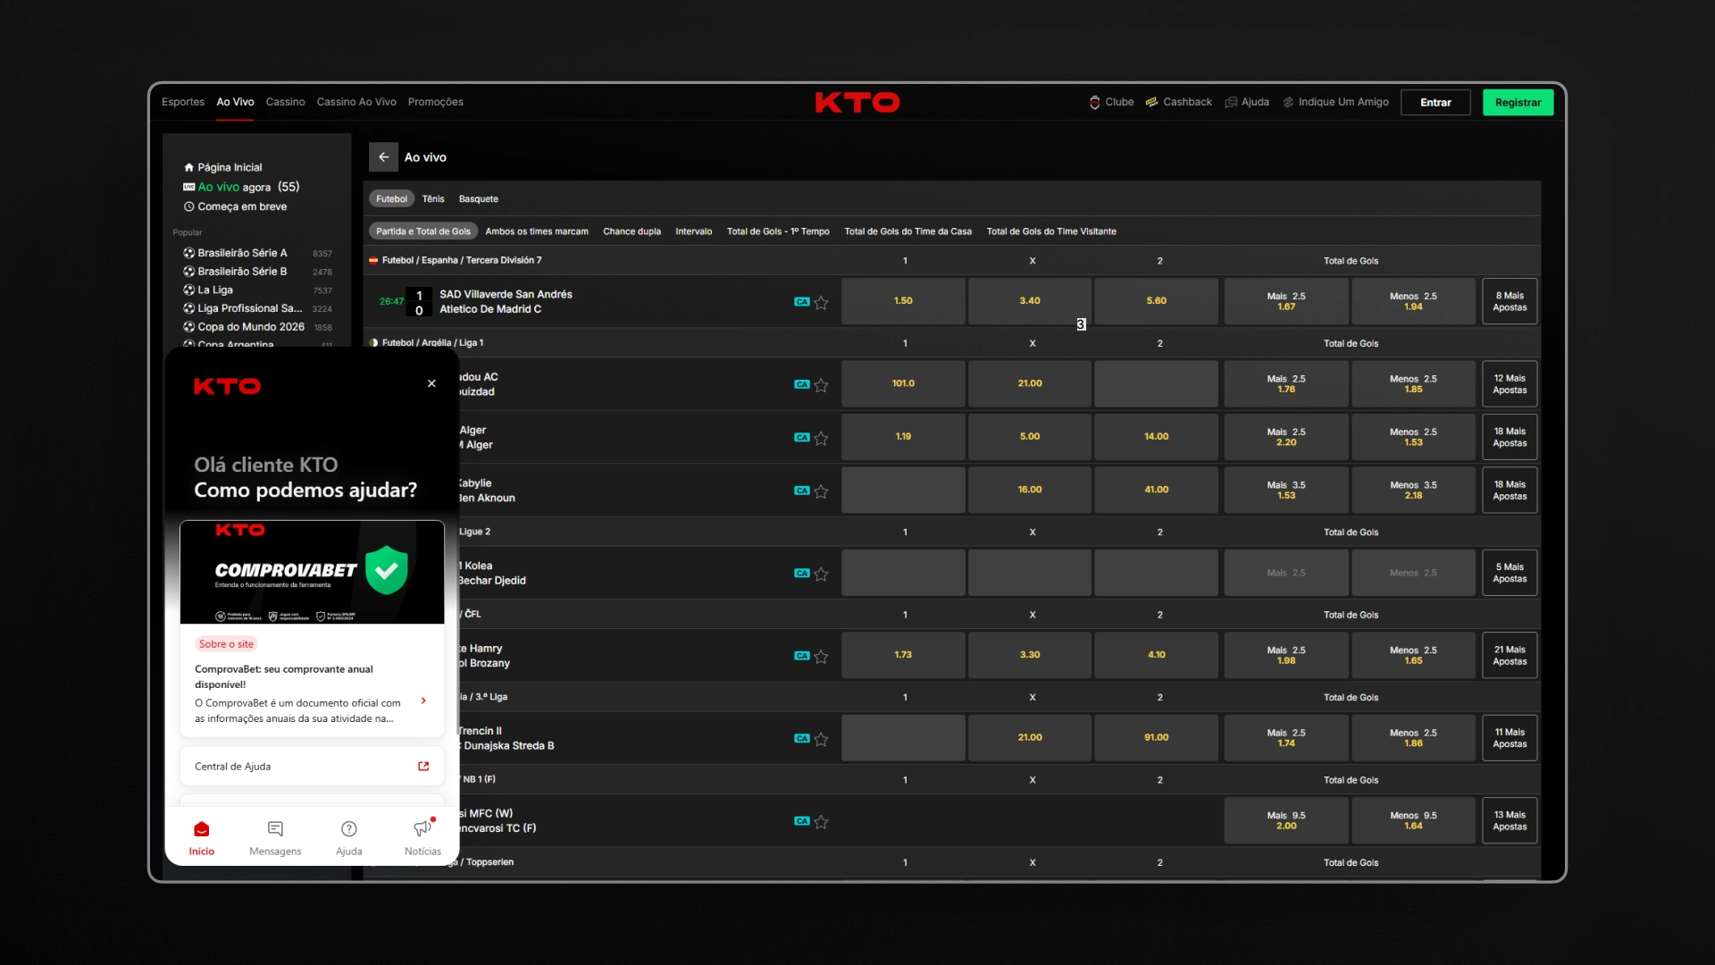Click the Registrar button

pos(1518,103)
